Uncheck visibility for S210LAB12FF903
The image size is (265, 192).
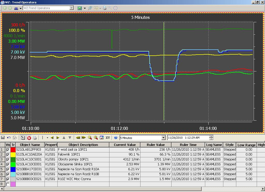click(x=8, y=150)
